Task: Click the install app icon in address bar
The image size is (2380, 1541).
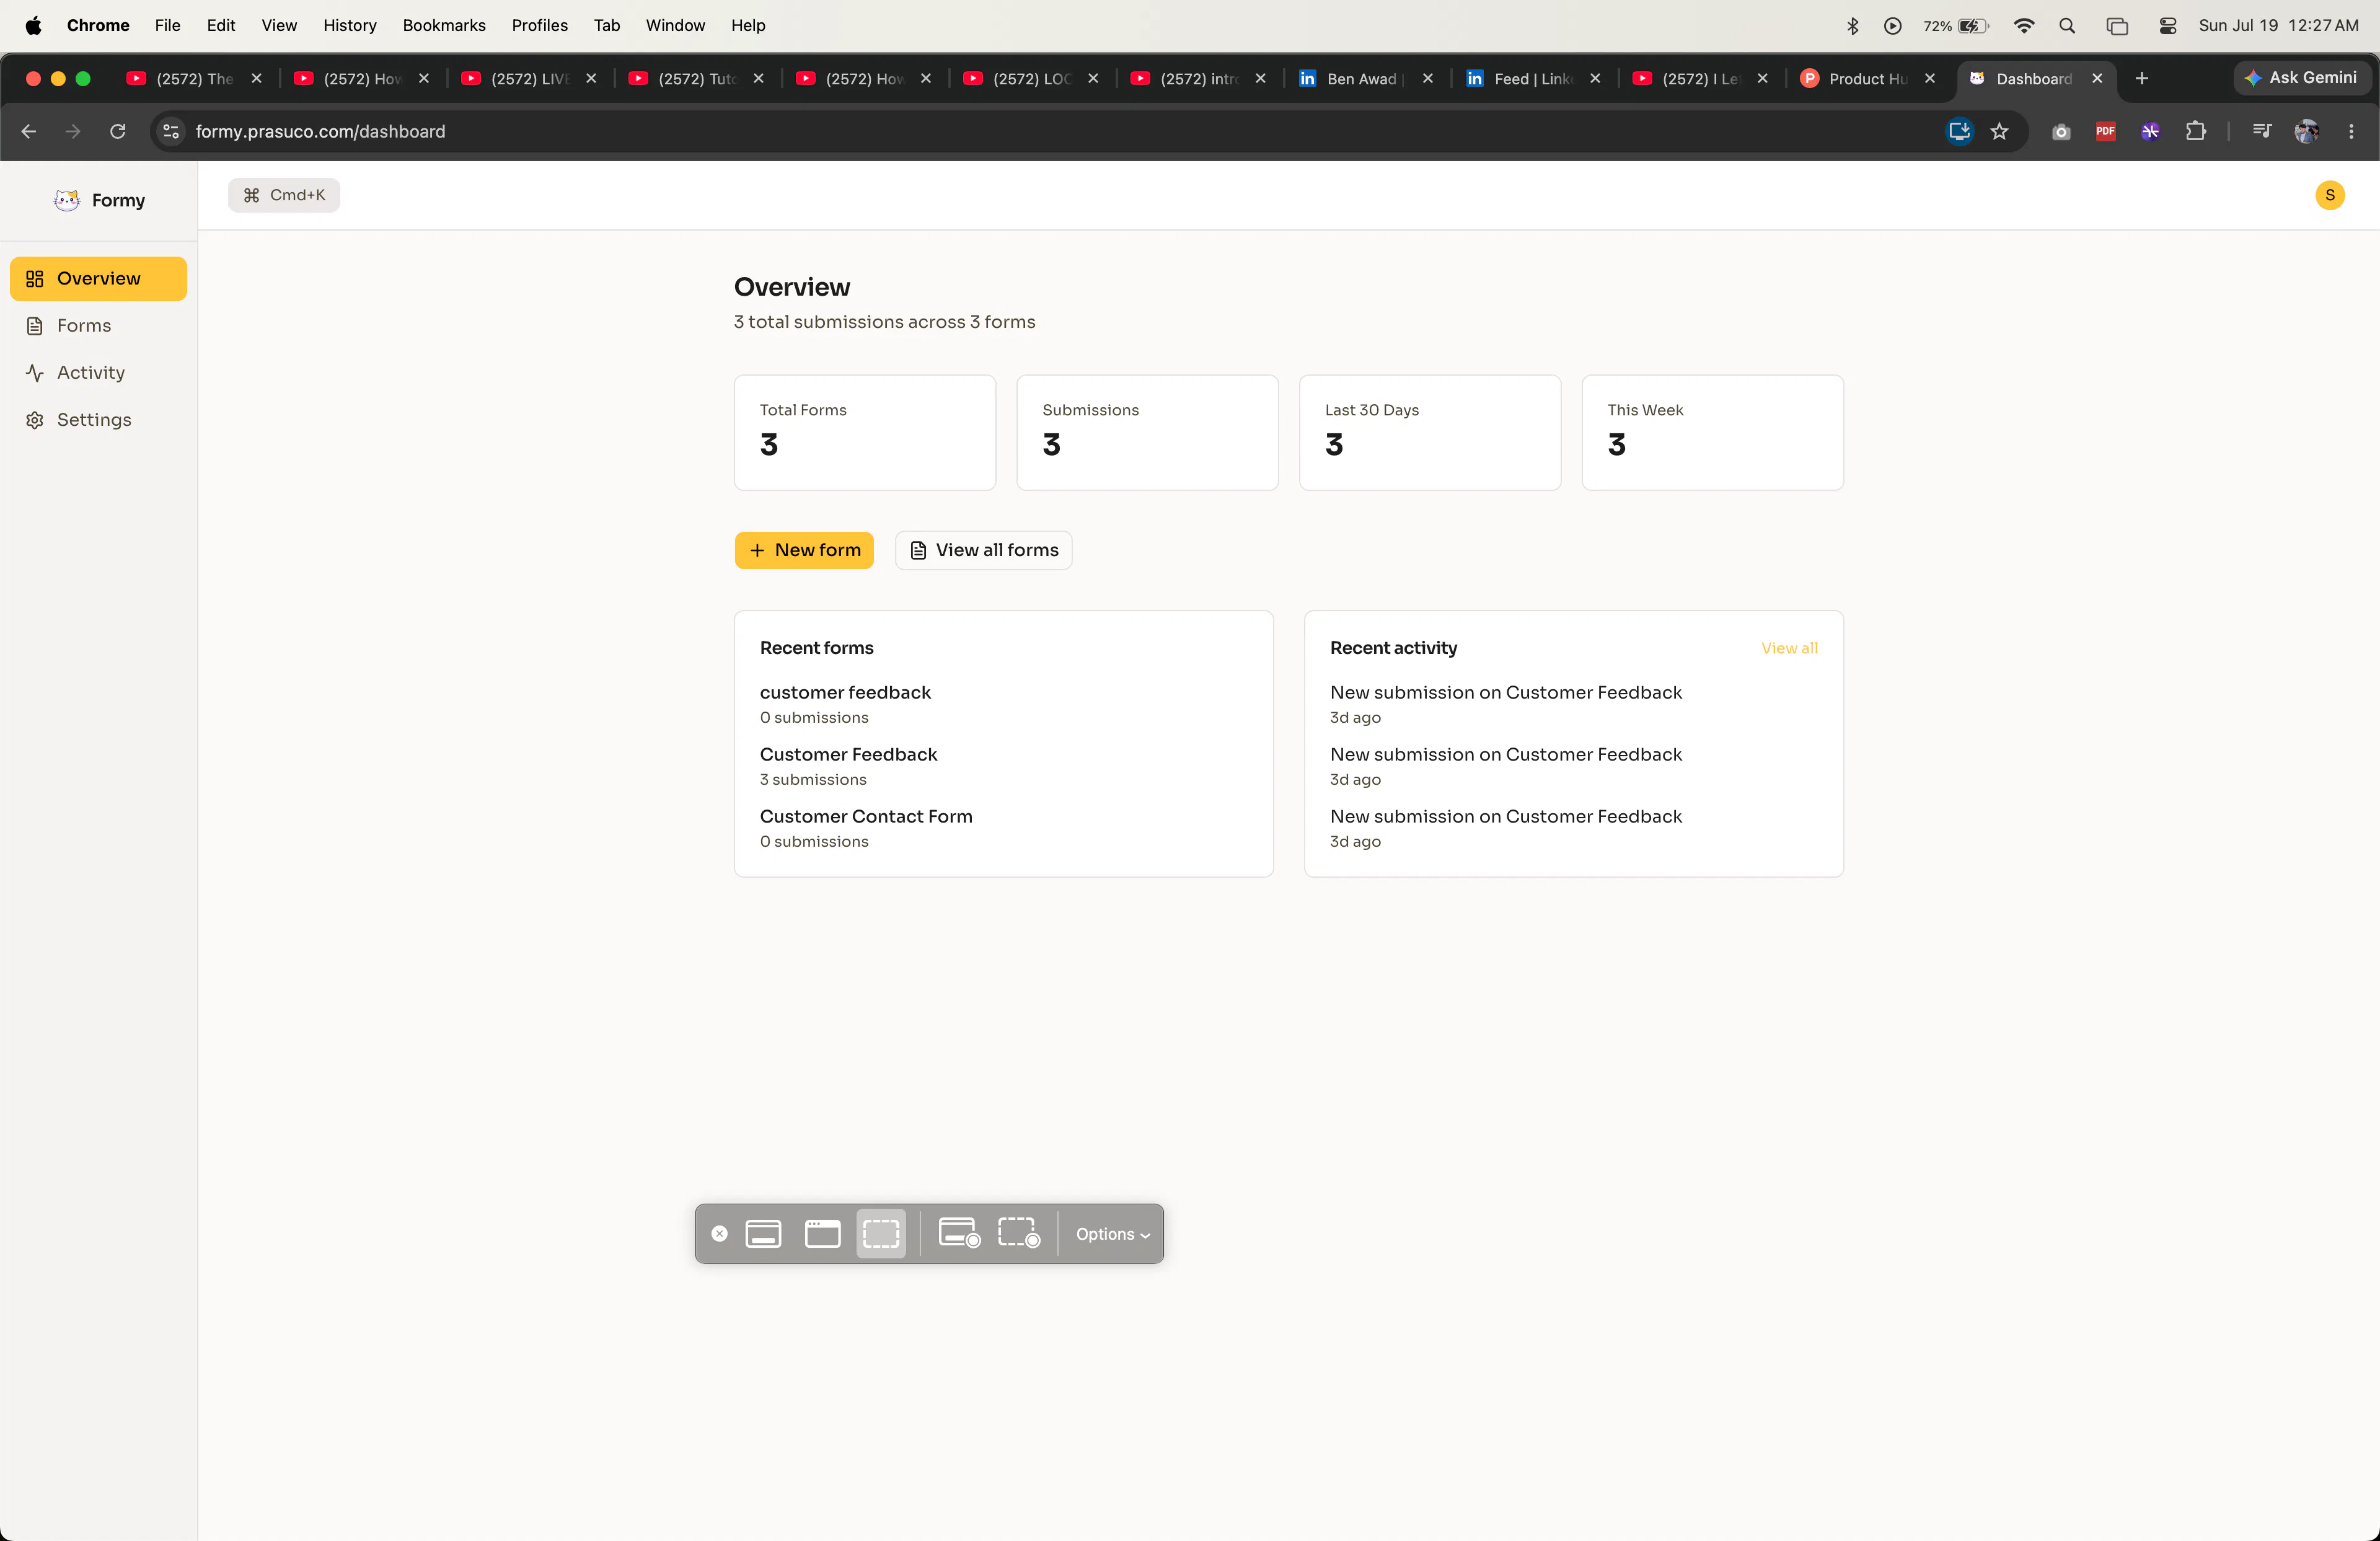Action: 1959,131
